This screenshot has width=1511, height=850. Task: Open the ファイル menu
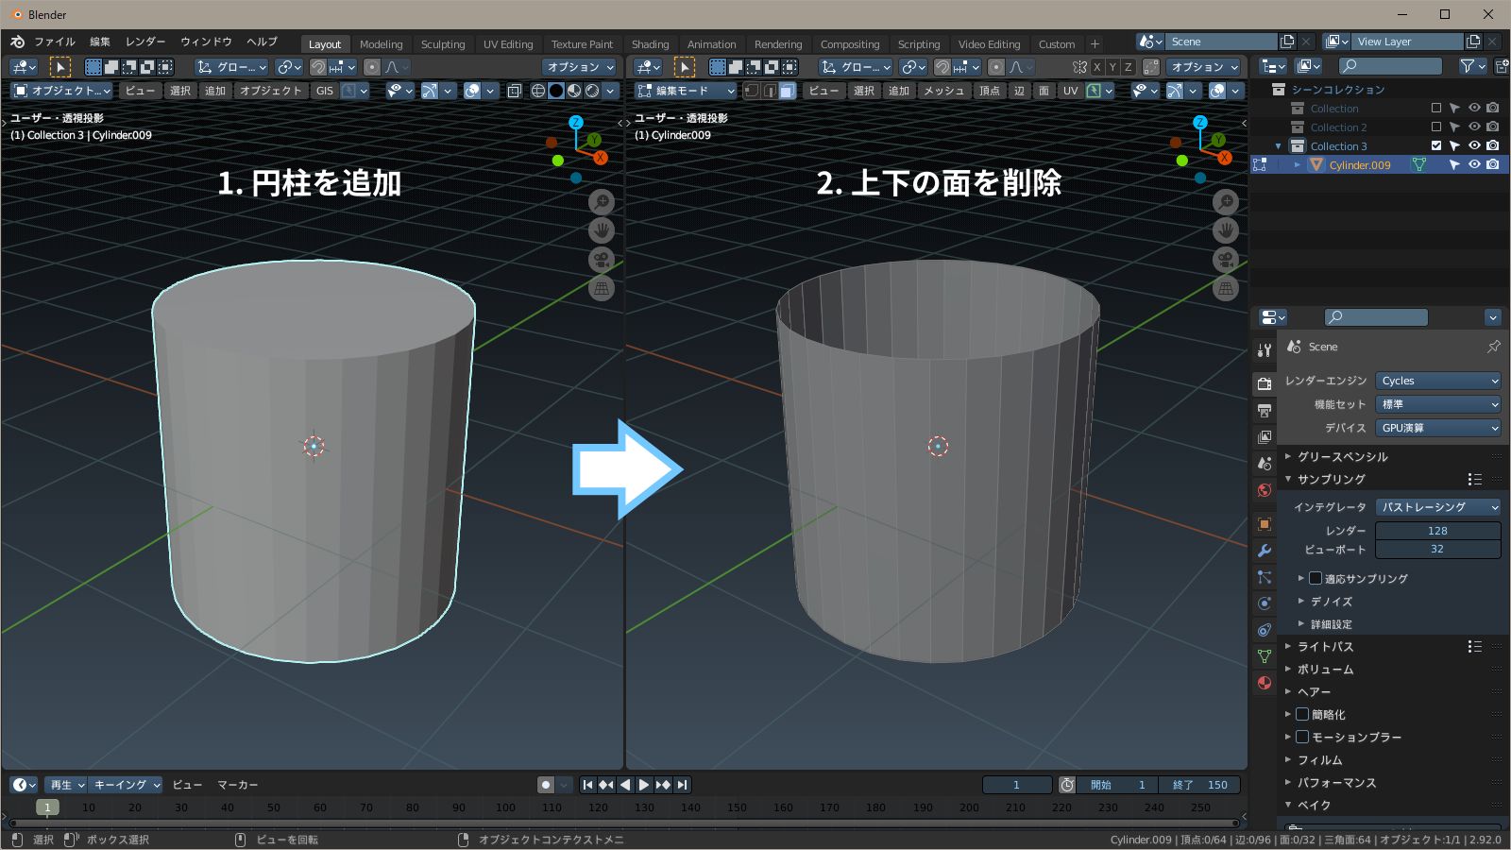[x=55, y=42]
